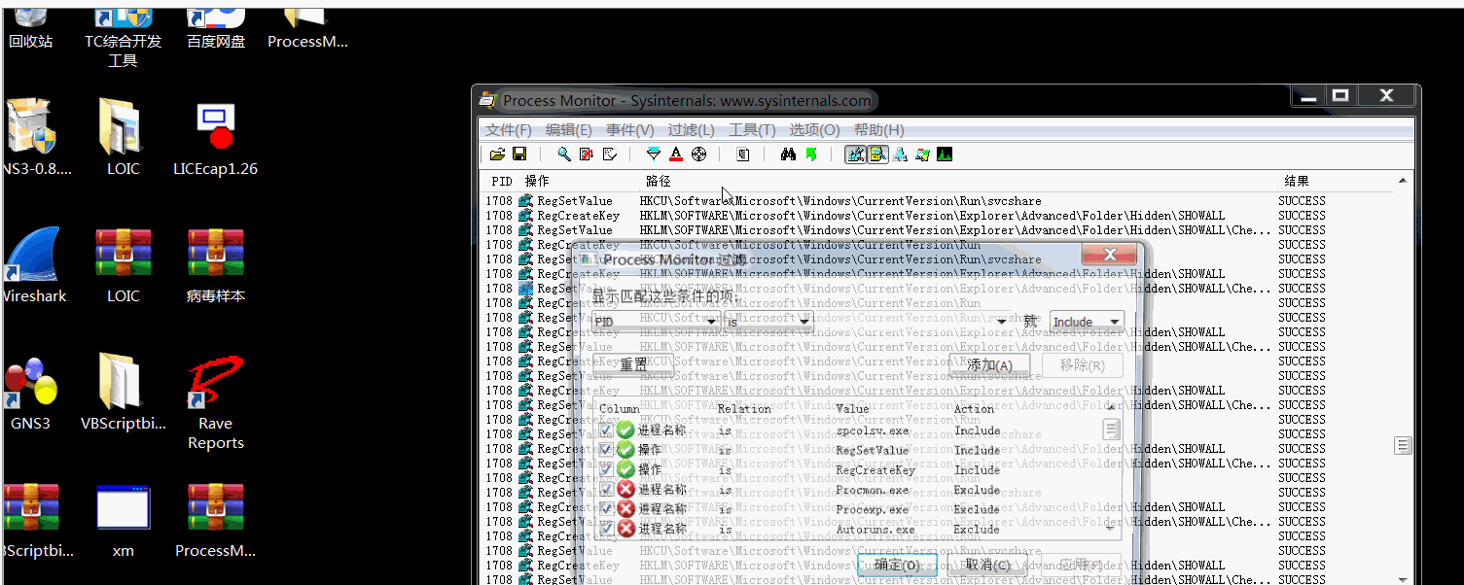Confirm with the 确定(O) button

click(897, 565)
